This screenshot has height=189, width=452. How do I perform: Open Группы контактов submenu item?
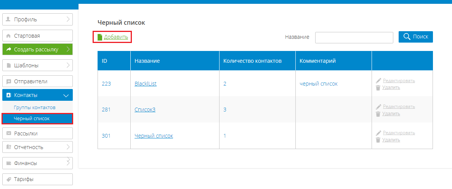35,108
